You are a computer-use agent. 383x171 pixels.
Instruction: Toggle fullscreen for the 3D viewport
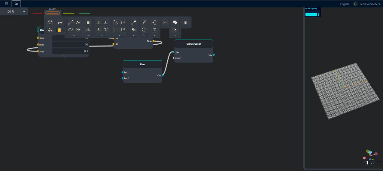click(379, 163)
